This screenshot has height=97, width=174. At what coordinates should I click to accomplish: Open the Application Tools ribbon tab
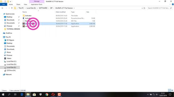point(37,4)
